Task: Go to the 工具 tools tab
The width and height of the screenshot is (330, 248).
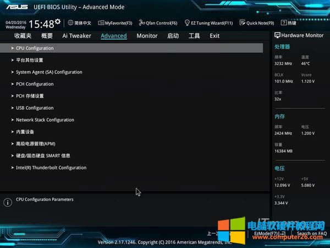Action: tap(194, 36)
